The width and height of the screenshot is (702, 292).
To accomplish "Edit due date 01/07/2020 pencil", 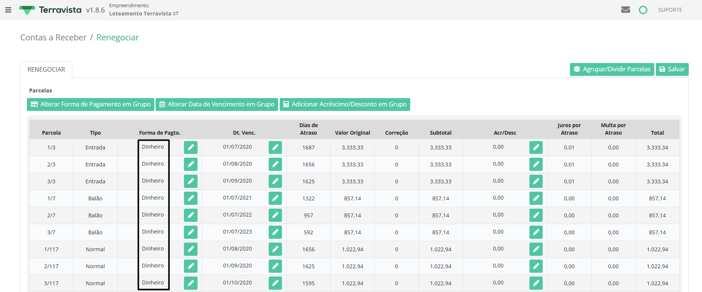I will coord(275,148).
